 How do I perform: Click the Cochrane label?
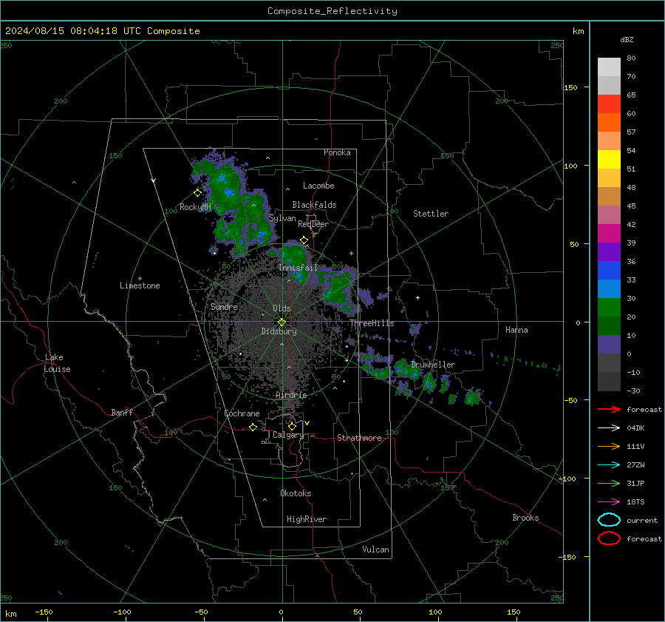coord(242,413)
